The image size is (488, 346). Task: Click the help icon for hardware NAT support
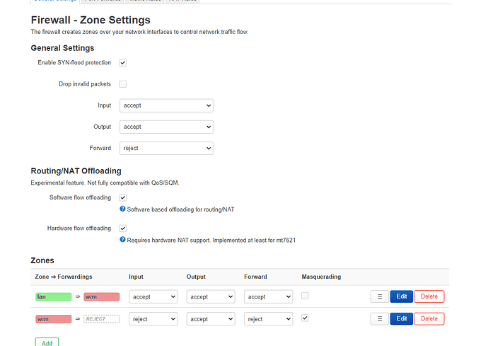click(123, 240)
